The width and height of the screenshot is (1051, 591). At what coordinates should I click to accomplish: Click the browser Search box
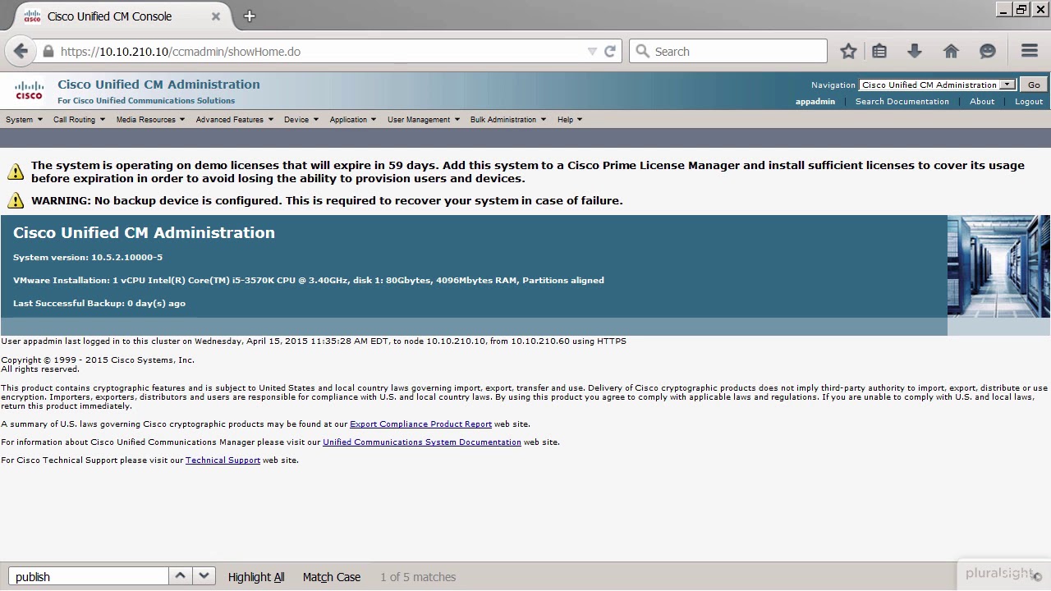pyautogui.click(x=728, y=51)
